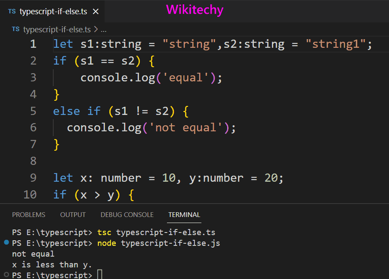
Task: Click the hollow circle marker at the last terminal prompt
Action: pyautogui.click(x=6, y=274)
